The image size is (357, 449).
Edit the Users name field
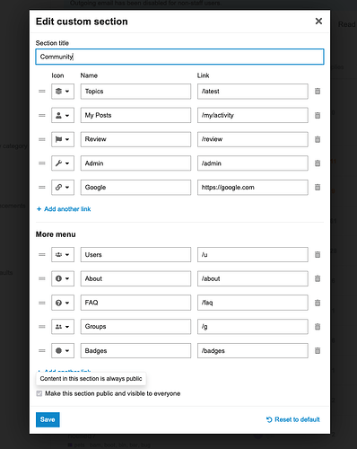tap(135, 255)
